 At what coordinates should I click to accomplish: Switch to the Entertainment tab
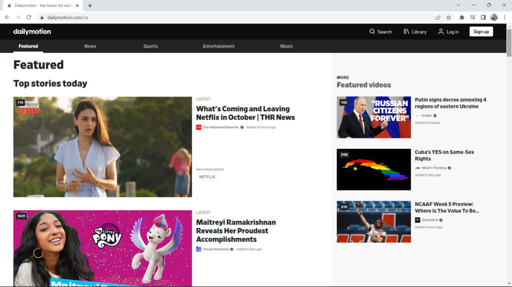coord(218,46)
